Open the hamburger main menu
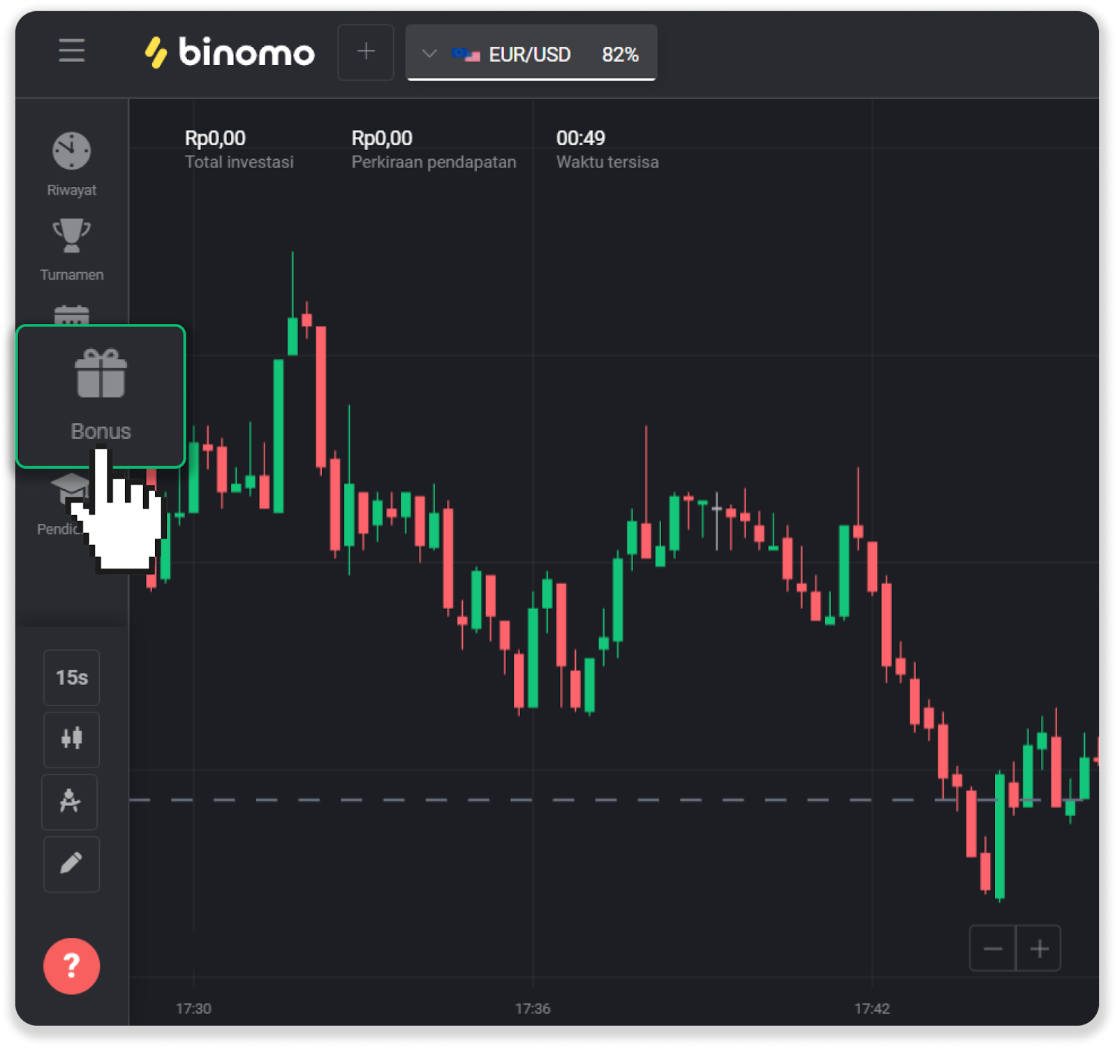 tap(71, 51)
